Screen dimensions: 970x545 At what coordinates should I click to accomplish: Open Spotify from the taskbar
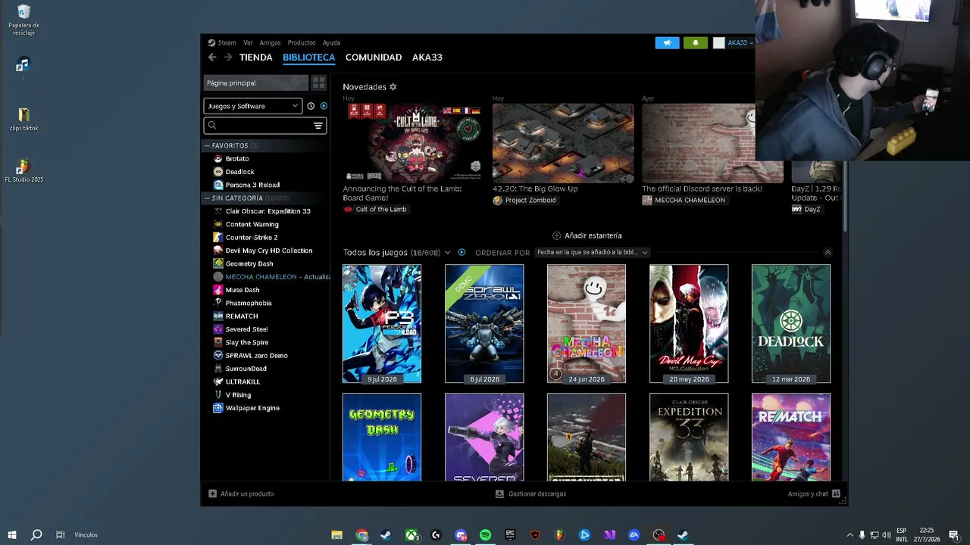tap(486, 535)
